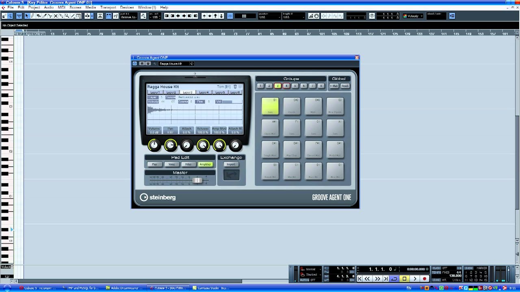Select red pad group 4 button
Viewport: 520px width, 292px height.
(286, 86)
